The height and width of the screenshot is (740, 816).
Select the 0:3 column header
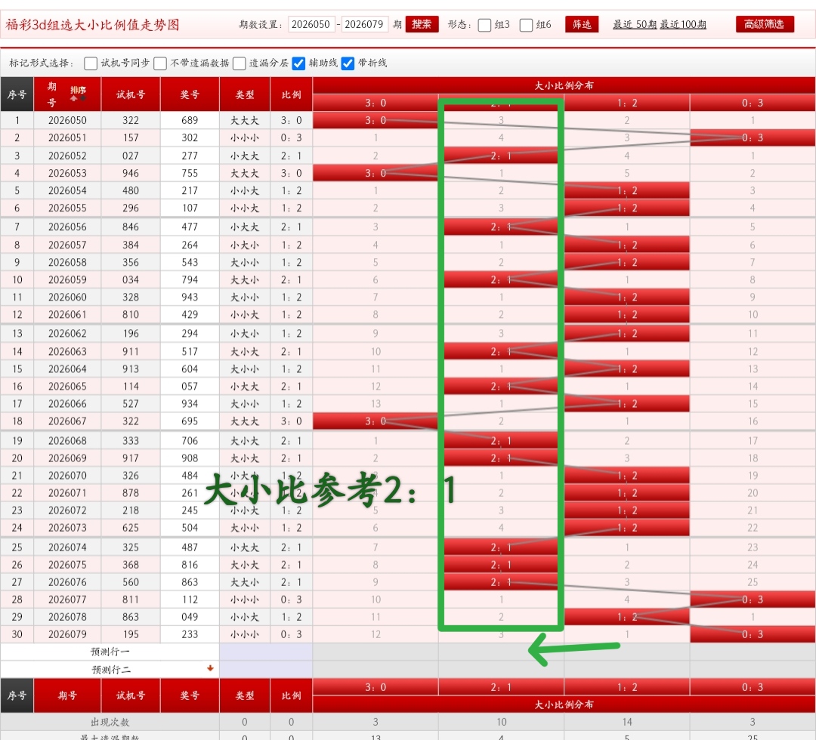coord(753,102)
